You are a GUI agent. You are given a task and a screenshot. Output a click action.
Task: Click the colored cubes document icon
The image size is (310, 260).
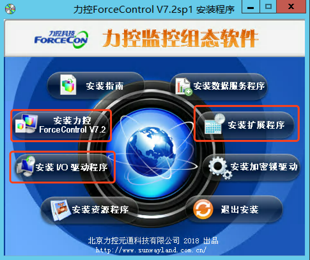pyautogui.click(x=68, y=85)
